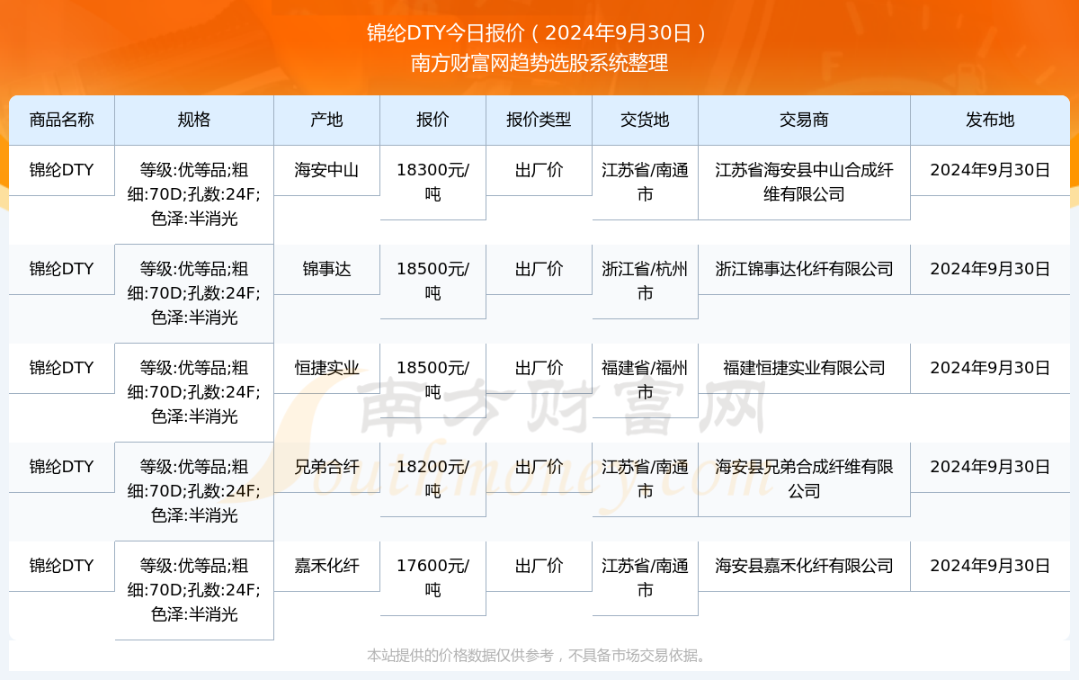Click the 报价 column header

pyautogui.click(x=432, y=120)
